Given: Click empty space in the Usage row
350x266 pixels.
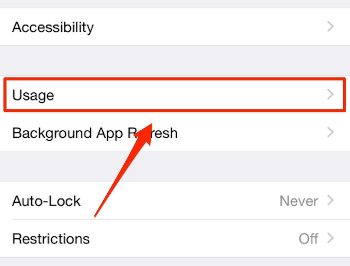Looking at the screenshot, I should pos(194,95).
